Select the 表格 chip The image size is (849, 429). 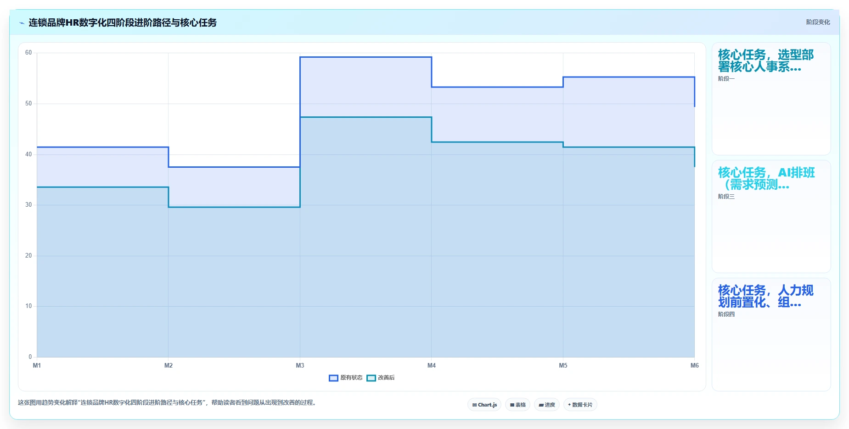(x=517, y=405)
